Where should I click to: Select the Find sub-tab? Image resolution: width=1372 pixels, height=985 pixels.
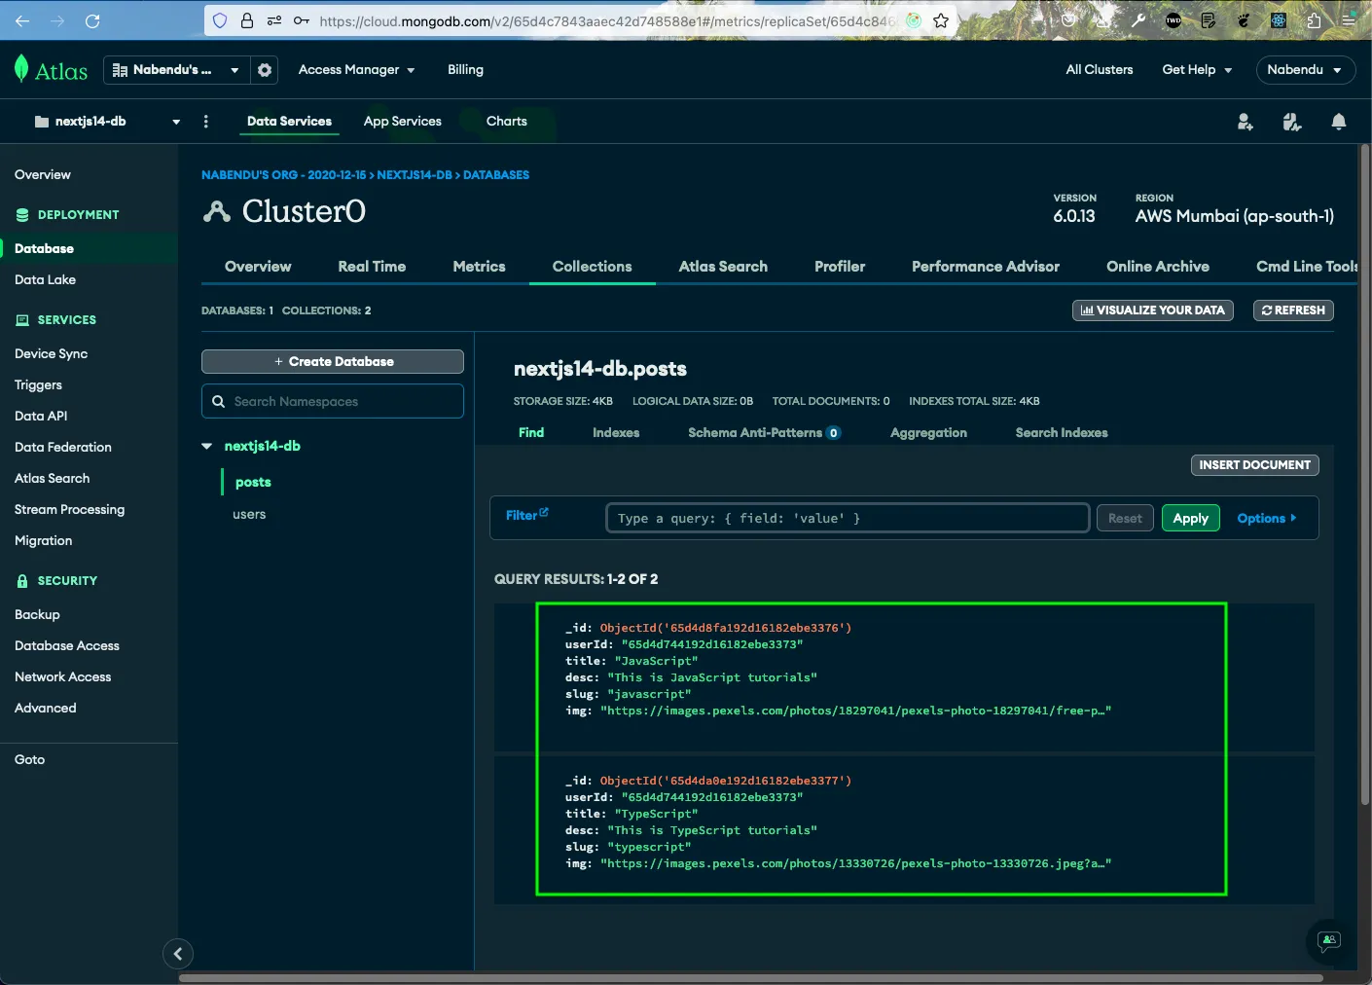click(x=531, y=433)
